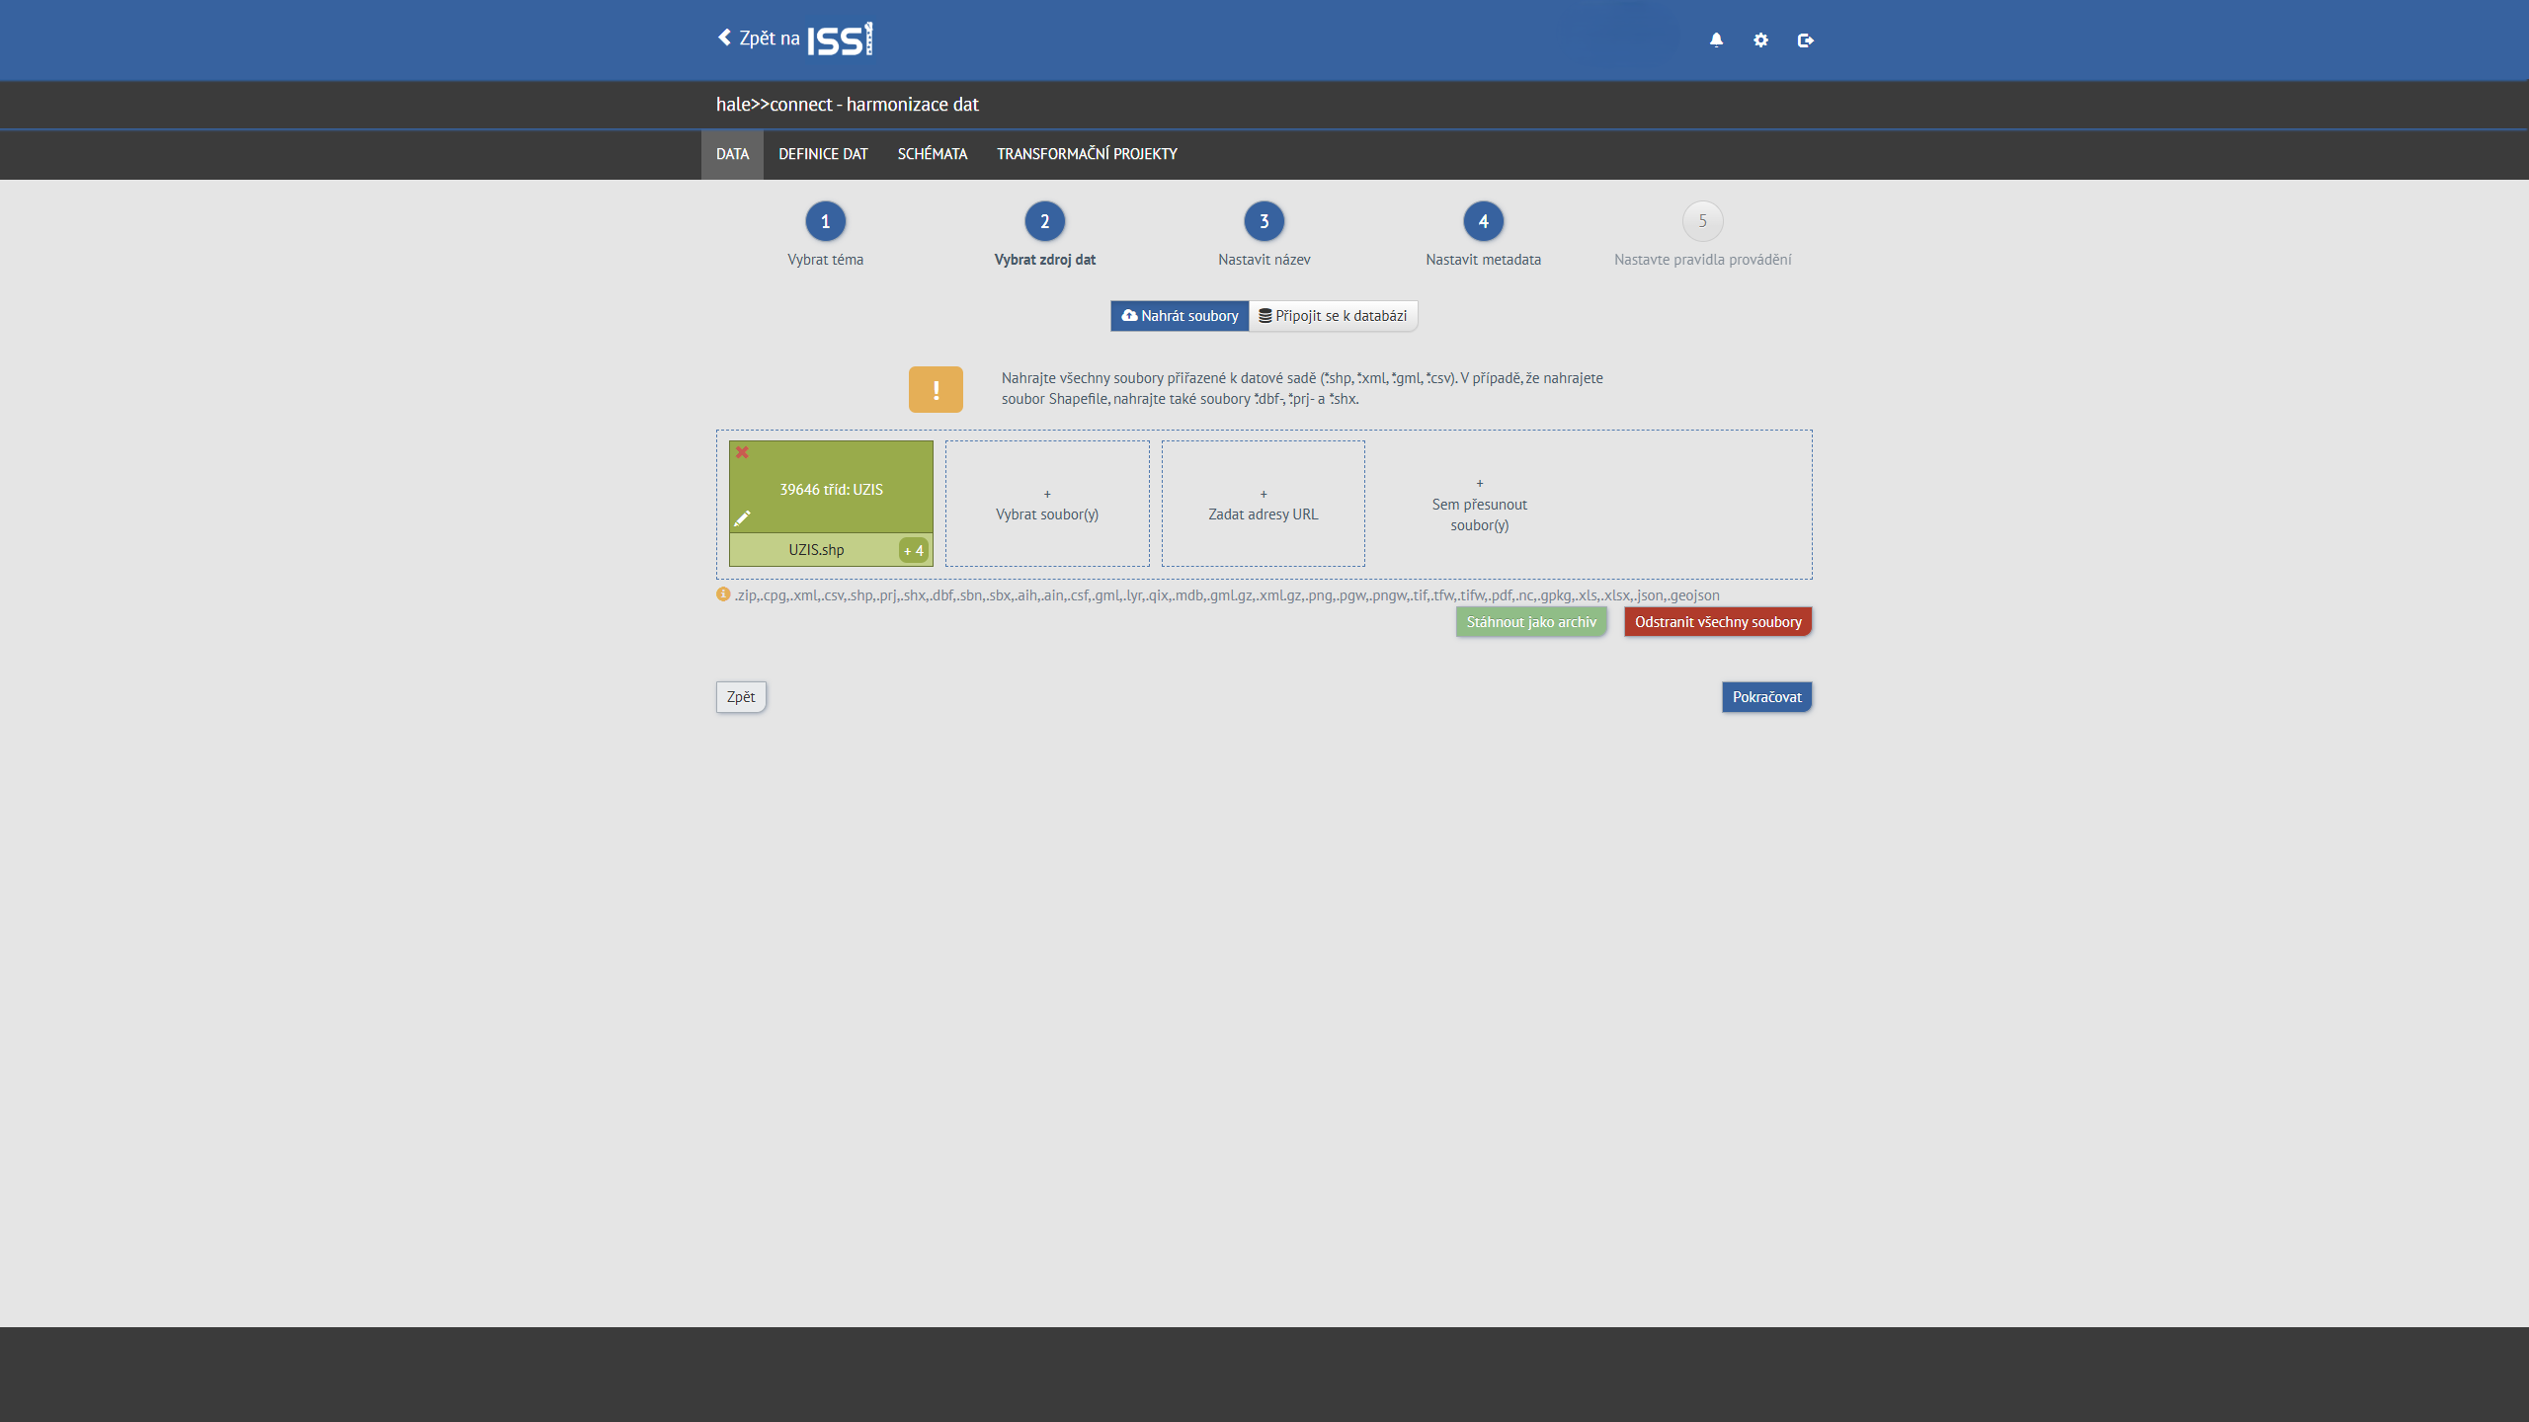Click the logout icon in header
Image resolution: width=2529 pixels, height=1422 pixels.
[1805, 40]
